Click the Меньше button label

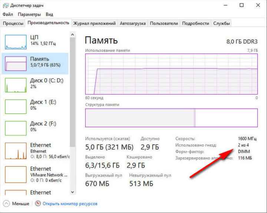click(x=21, y=204)
